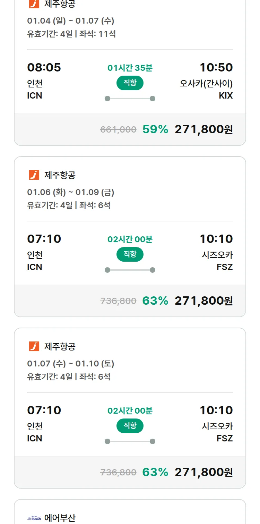The height and width of the screenshot is (524, 260).
Task: Tap the 직항 badge on the 01.06 Shizuoka flight
Action: (x=130, y=254)
